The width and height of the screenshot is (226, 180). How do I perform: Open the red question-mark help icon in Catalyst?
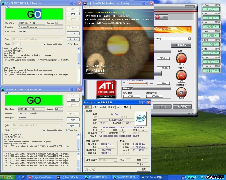(157, 17)
